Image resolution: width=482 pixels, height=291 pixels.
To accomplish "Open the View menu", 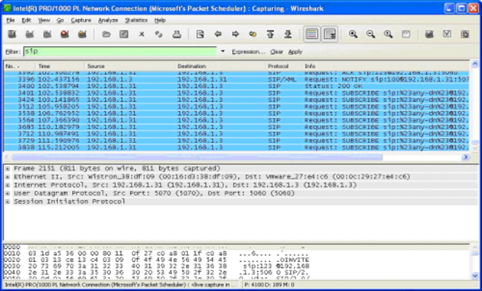I will [44, 21].
